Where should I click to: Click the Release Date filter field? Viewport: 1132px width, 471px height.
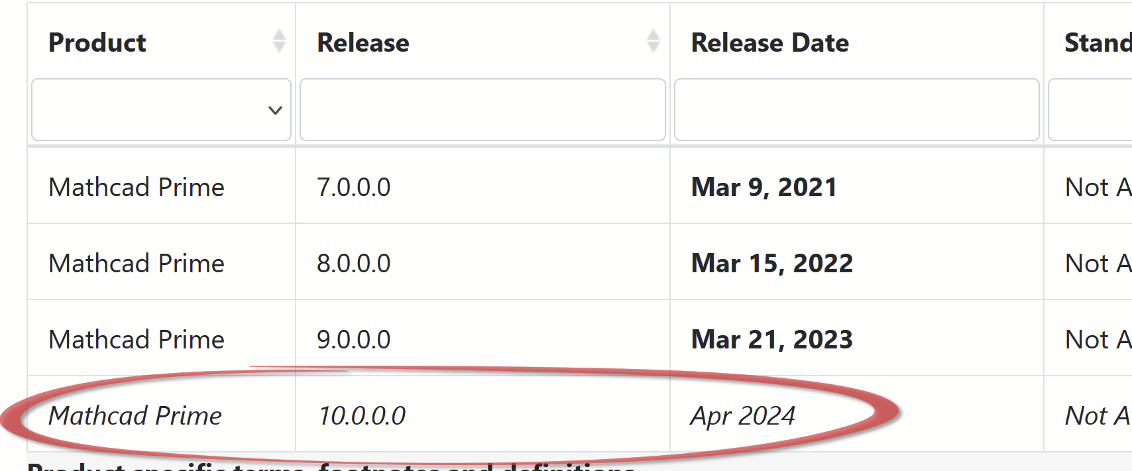click(856, 110)
